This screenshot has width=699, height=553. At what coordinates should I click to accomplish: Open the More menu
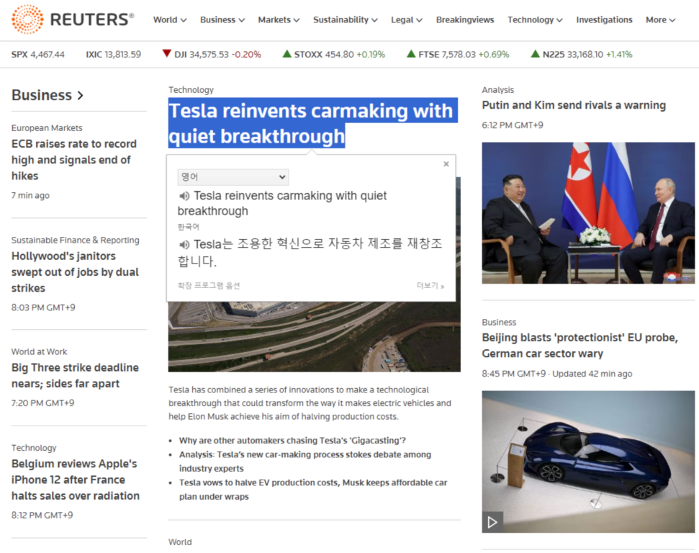click(x=661, y=19)
